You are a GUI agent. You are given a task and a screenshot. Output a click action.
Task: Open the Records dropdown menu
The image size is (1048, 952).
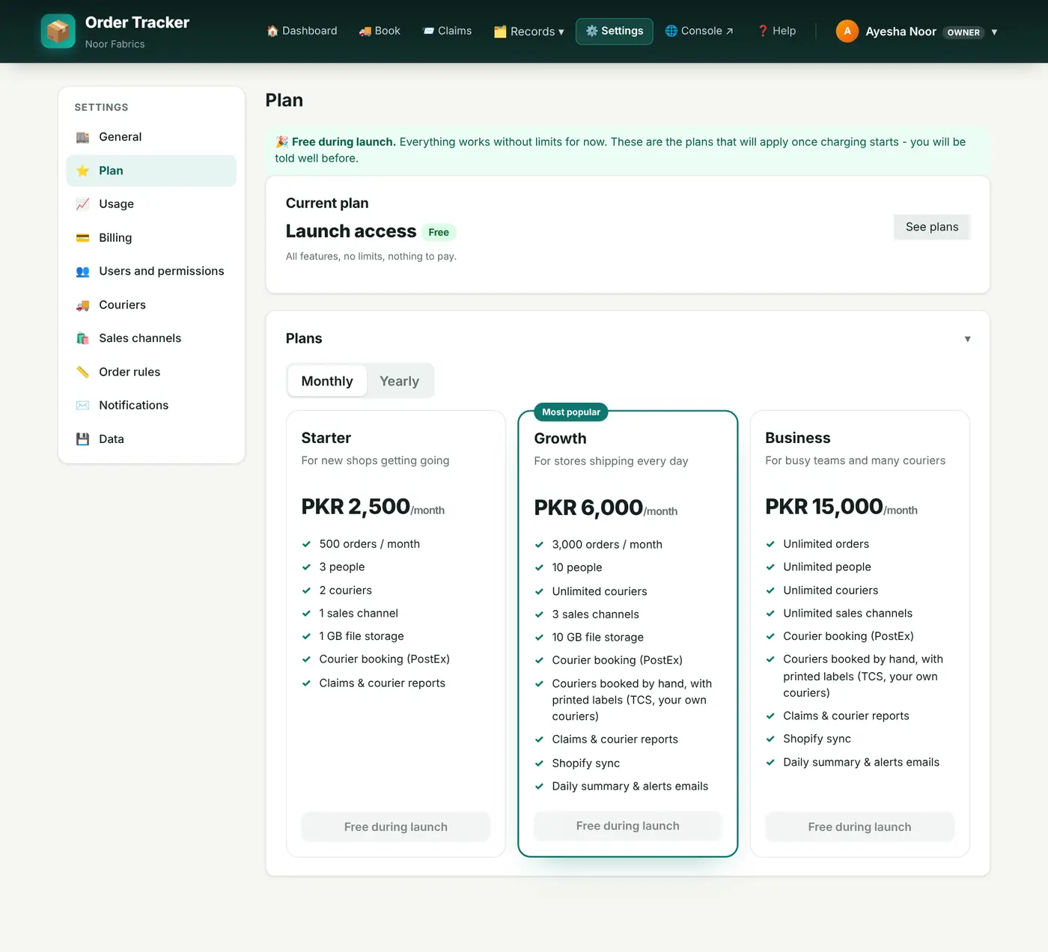[529, 31]
